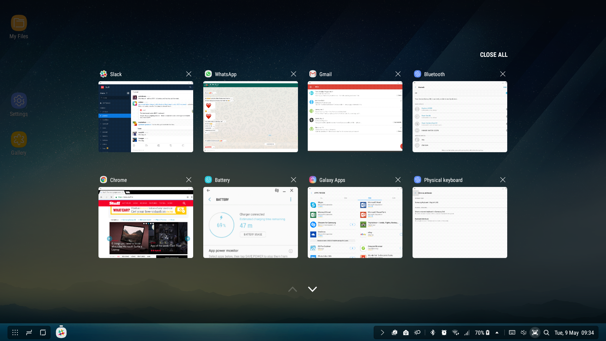Click the Gmail icon in card header

coord(313,74)
